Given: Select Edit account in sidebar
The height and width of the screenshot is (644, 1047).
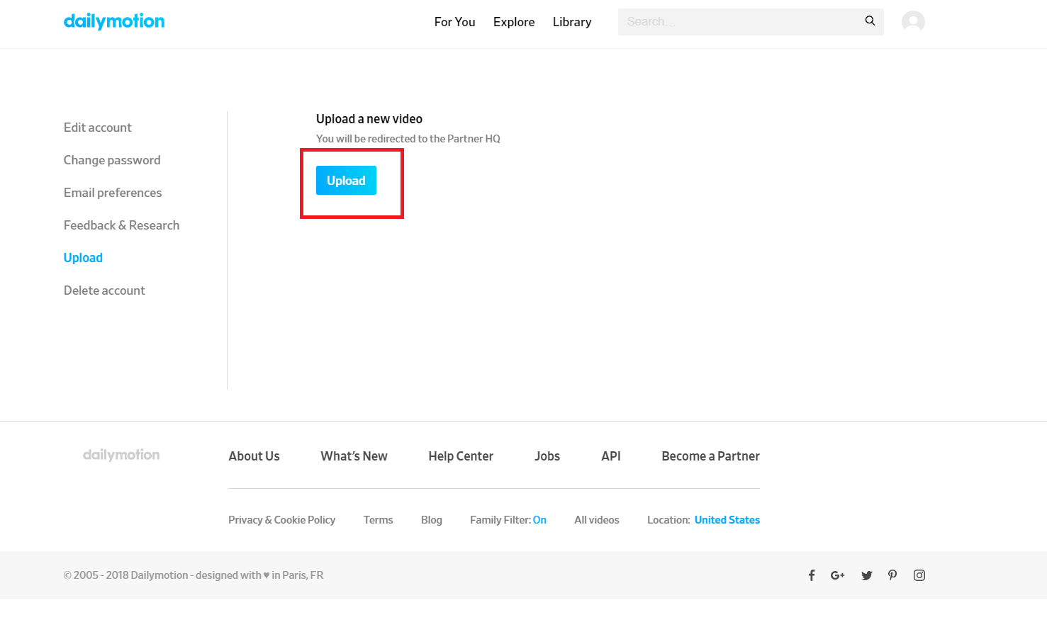Looking at the screenshot, I should (x=98, y=128).
